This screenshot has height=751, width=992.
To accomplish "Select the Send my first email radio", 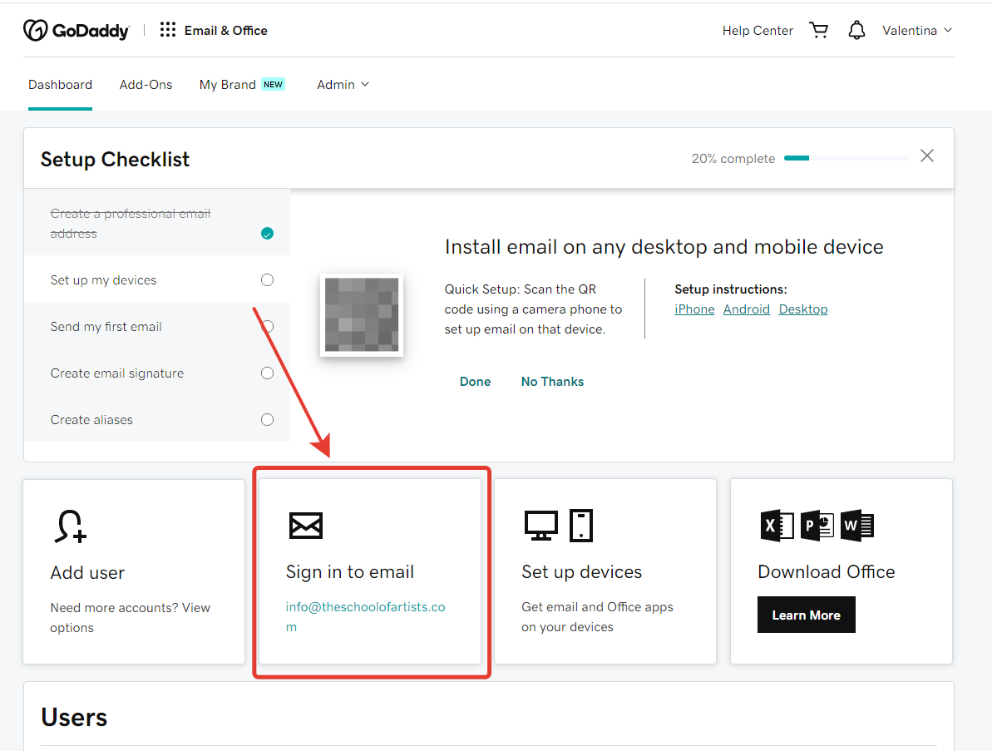I will (x=268, y=327).
